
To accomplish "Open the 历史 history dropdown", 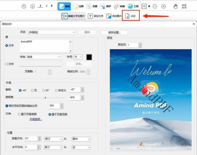I will click(x=52, y=33).
